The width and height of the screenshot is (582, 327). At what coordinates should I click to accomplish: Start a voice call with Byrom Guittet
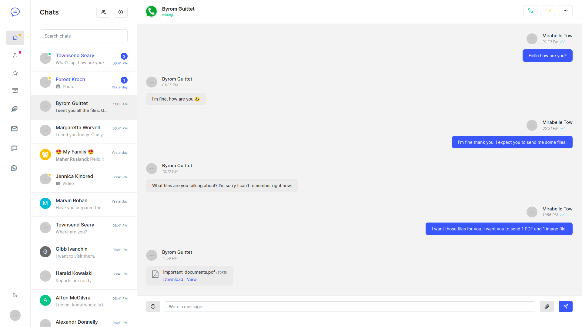530,11
